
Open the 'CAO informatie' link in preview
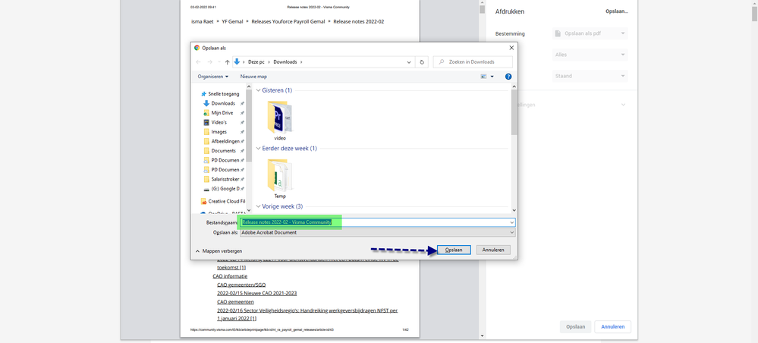[230, 276]
